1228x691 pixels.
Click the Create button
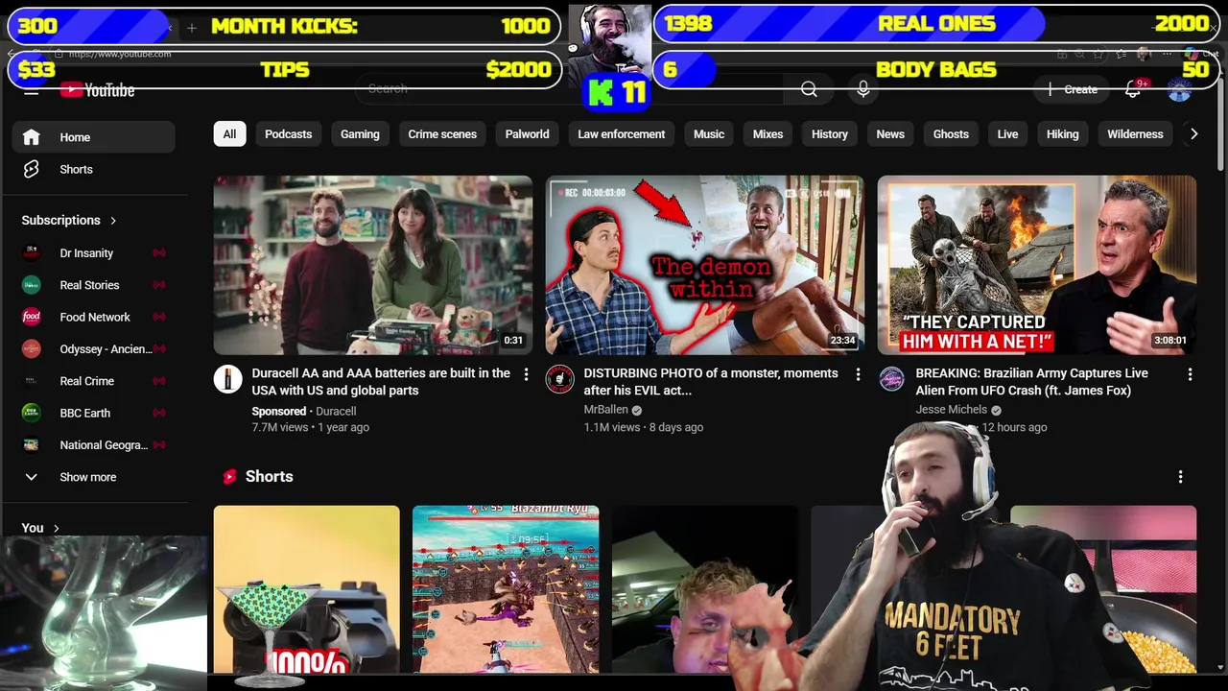pos(1074,89)
